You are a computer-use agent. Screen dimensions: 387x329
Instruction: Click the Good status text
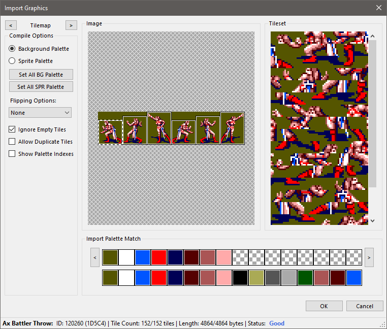277,323
